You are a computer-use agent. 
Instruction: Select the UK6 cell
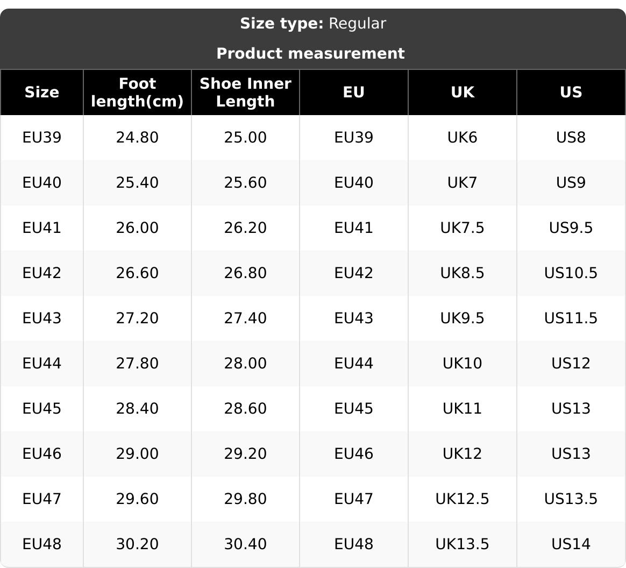click(462, 138)
